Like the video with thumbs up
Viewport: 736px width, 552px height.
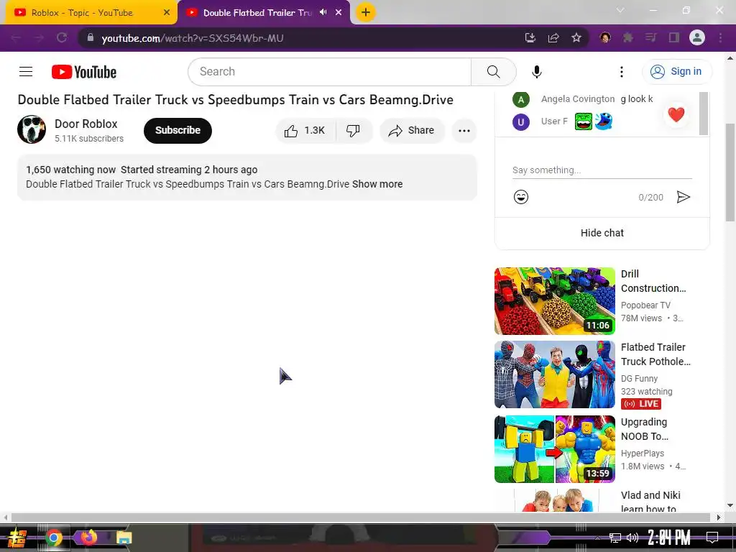click(x=305, y=131)
